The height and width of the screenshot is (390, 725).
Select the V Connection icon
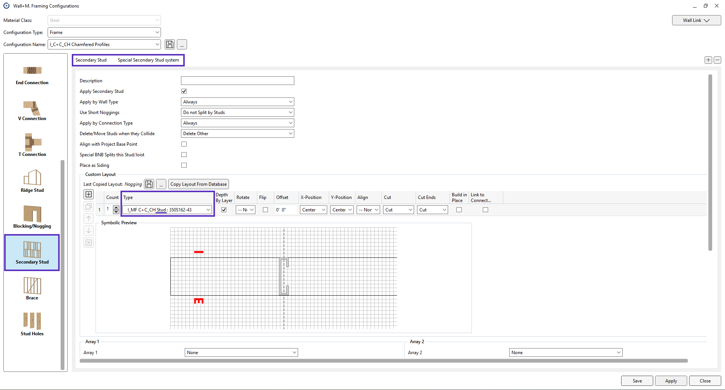(32, 111)
